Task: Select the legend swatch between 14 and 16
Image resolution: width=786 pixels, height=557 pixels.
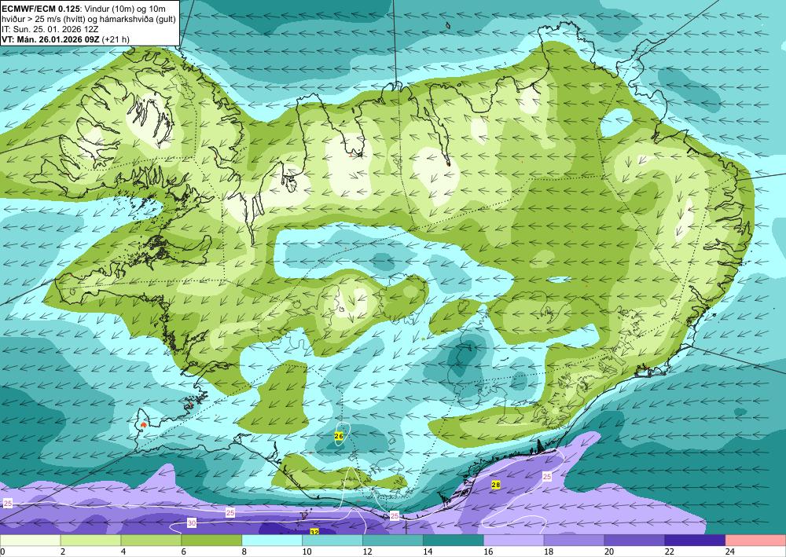Action: click(x=454, y=540)
